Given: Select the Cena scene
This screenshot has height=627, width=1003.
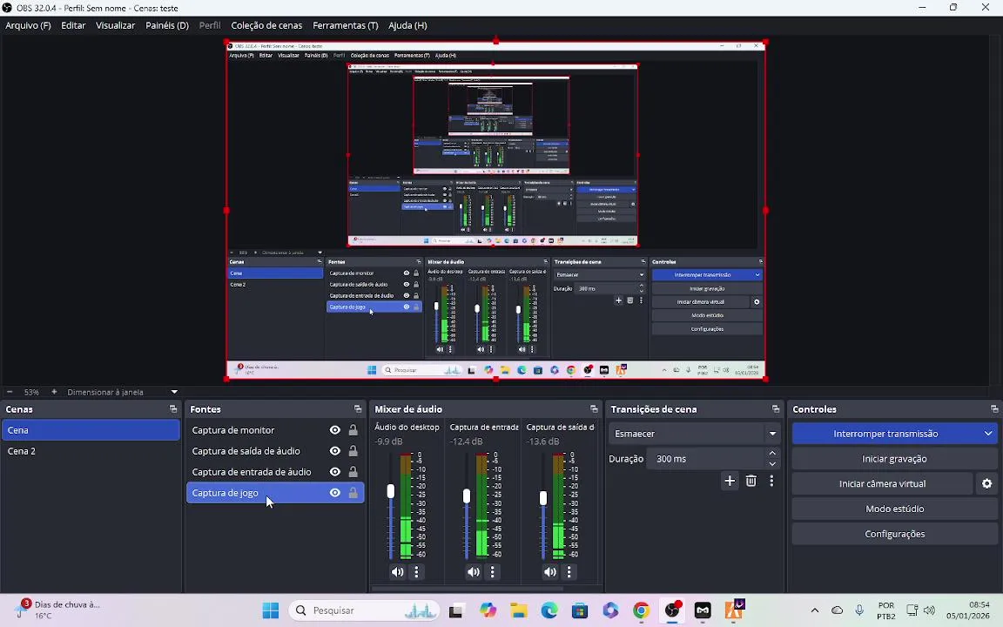Looking at the screenshot, I should coord(91,430).
